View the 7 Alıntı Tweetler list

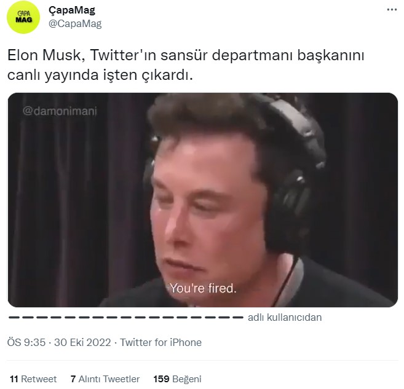coord(105,379)
